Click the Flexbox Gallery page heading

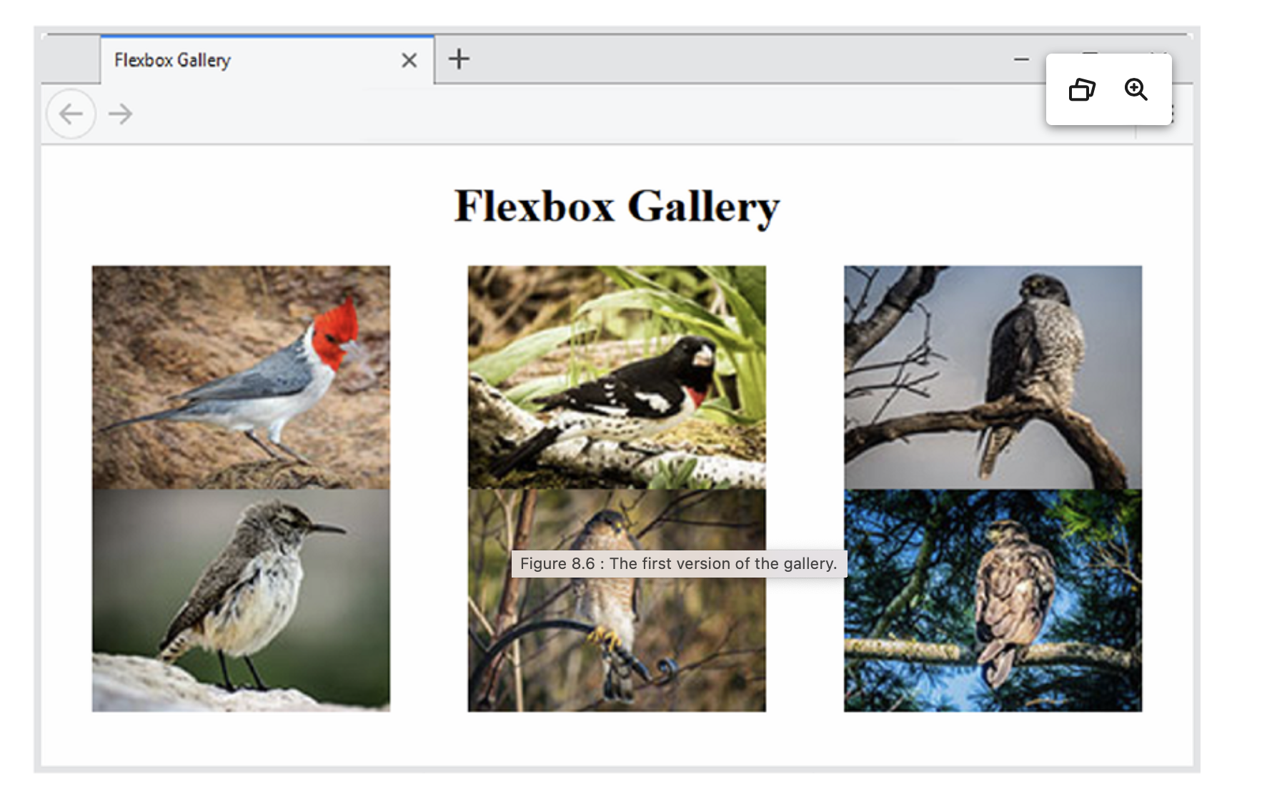point(617,207)
